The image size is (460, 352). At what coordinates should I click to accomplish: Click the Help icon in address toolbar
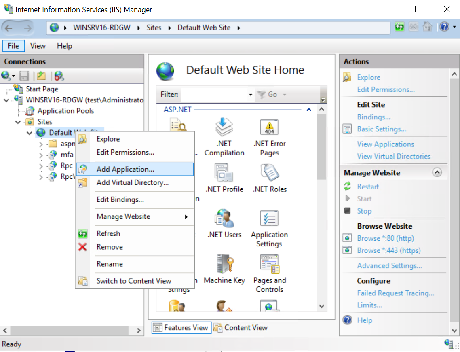tap(444, 28)
